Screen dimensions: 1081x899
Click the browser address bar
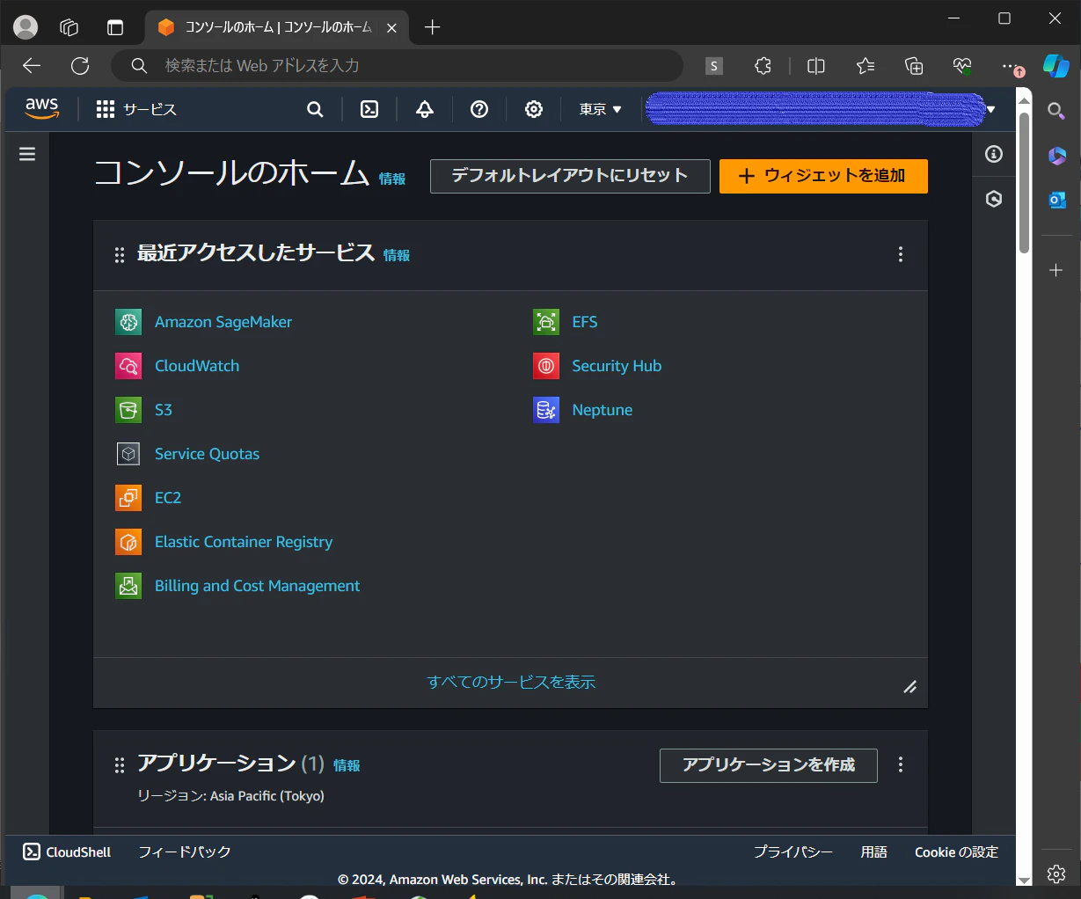[x=398, y=66]
